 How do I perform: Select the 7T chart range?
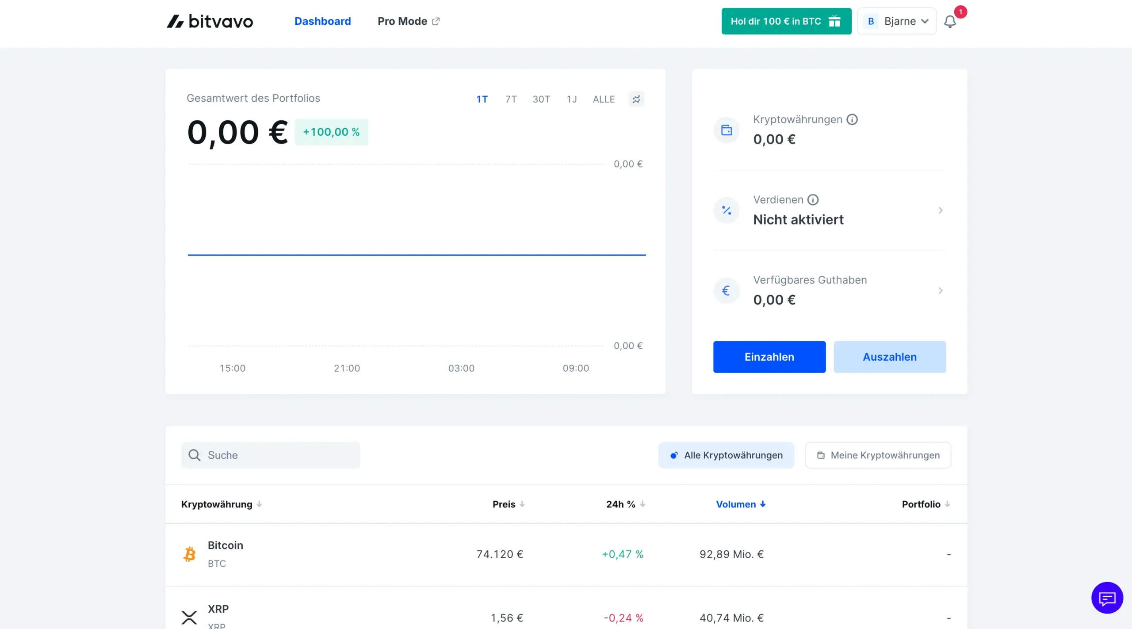click(x=511, y=99)
